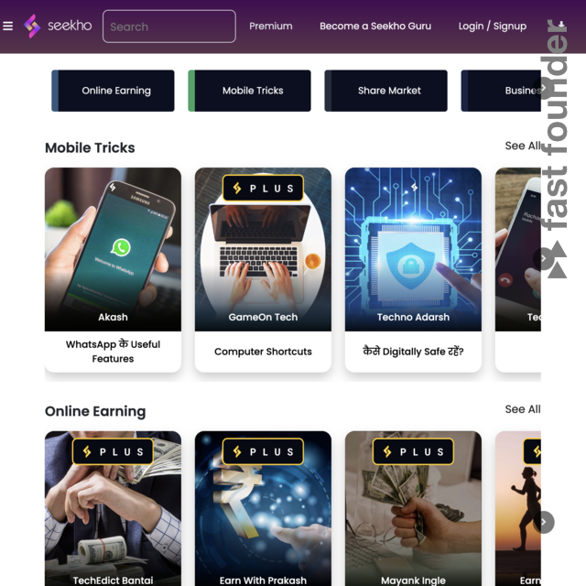
Task: Click into the Search field
Action: tap(169, 27)
